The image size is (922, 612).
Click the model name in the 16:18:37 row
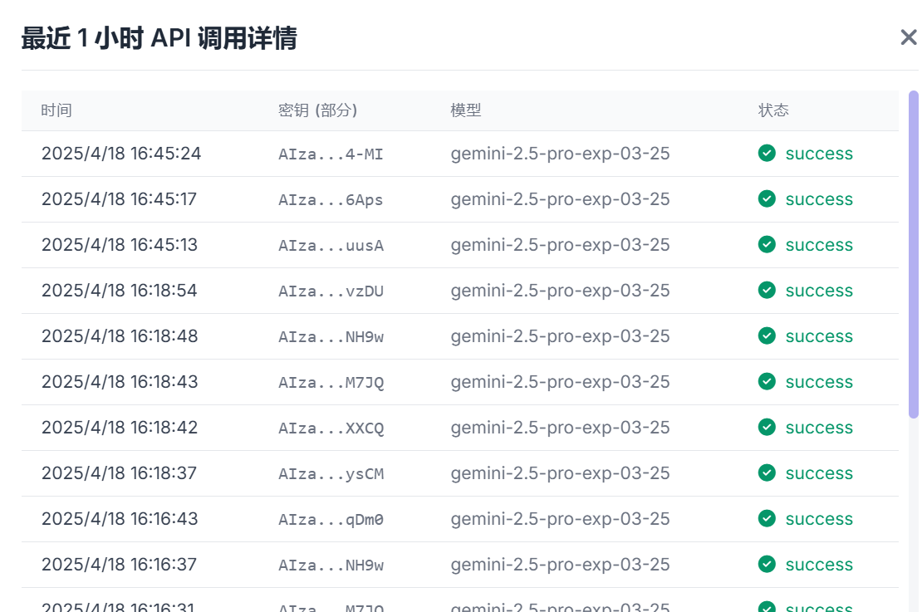pos(561,473)
